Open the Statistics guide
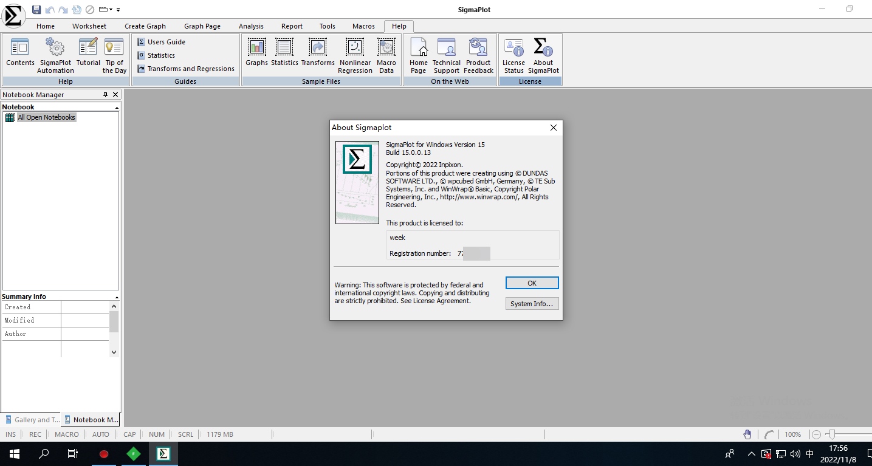This screenshot has width=872, height=466. pyautogui.click(x=156, y=55)
